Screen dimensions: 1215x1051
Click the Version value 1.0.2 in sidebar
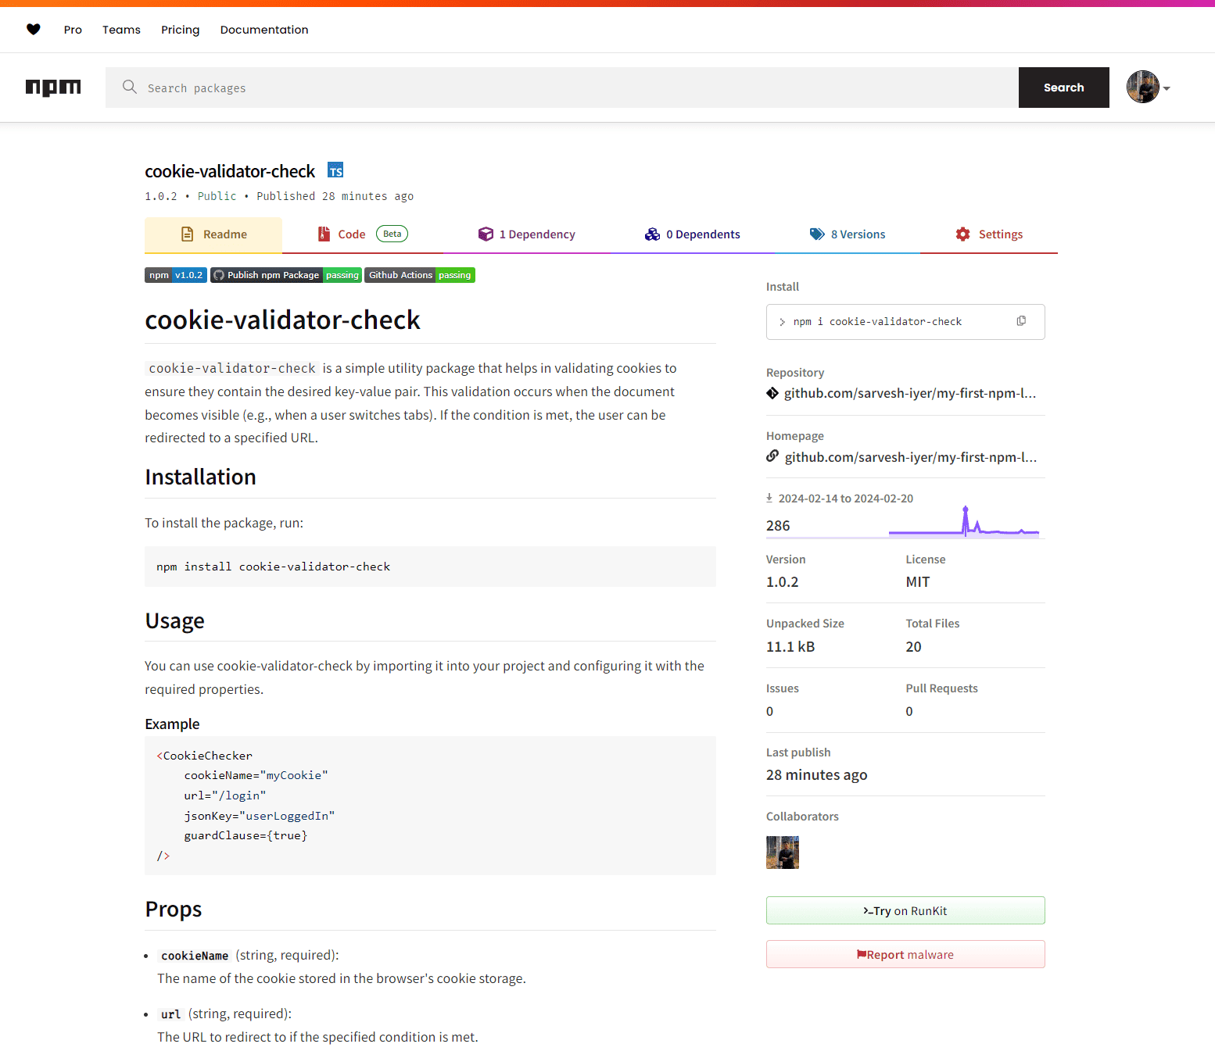783,582
